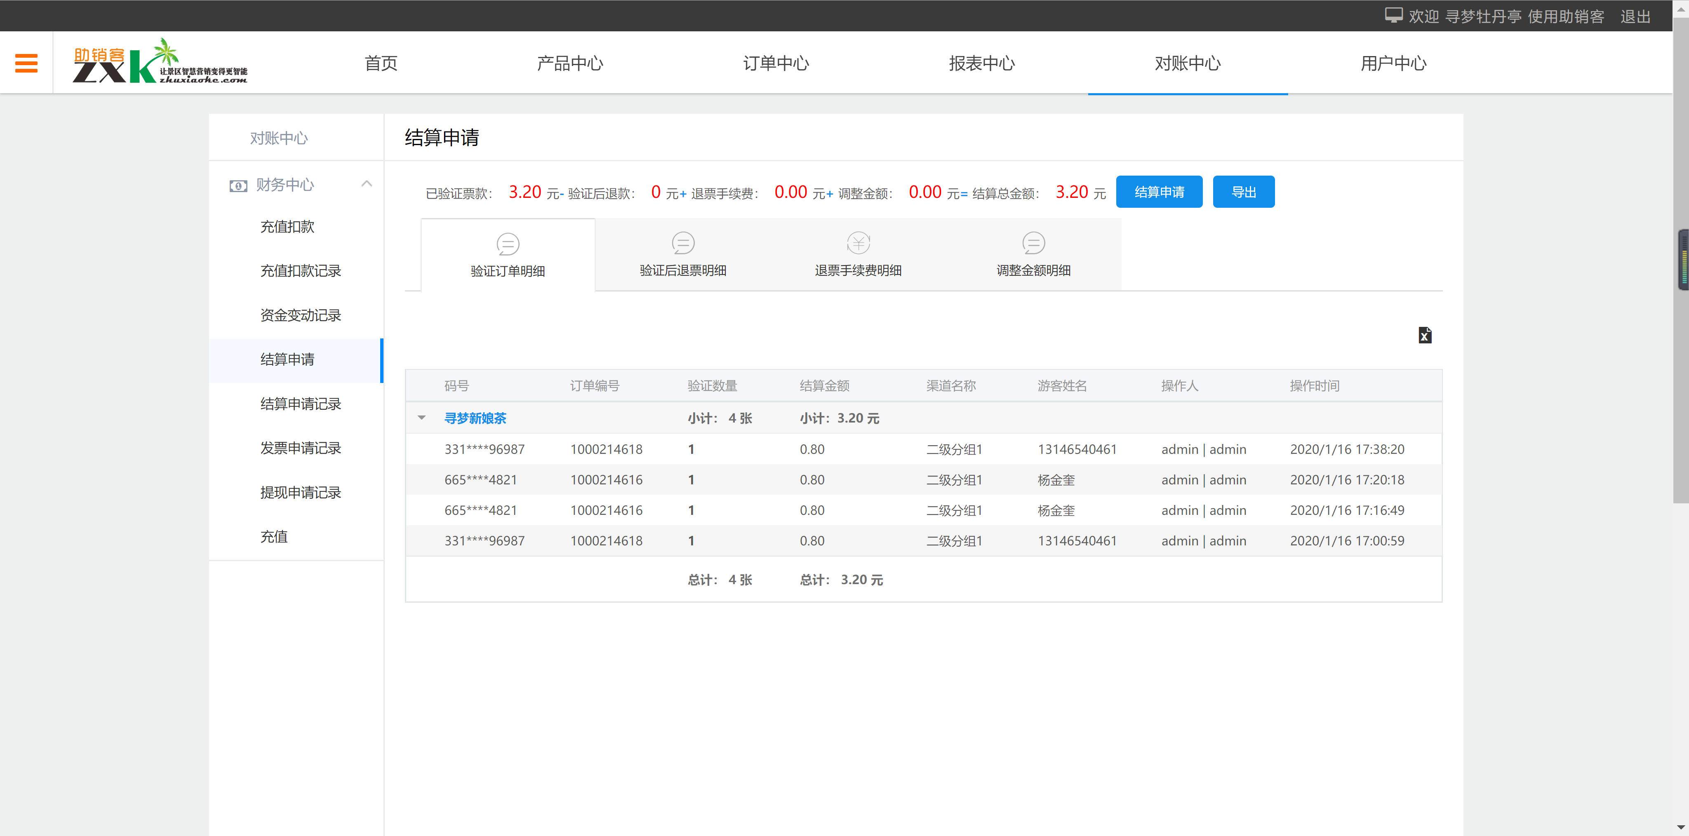Select 结算申请记录 in the sidebar
Image resolution: width=1689 pixels, height=836 pixels.
tap(300, 404)
